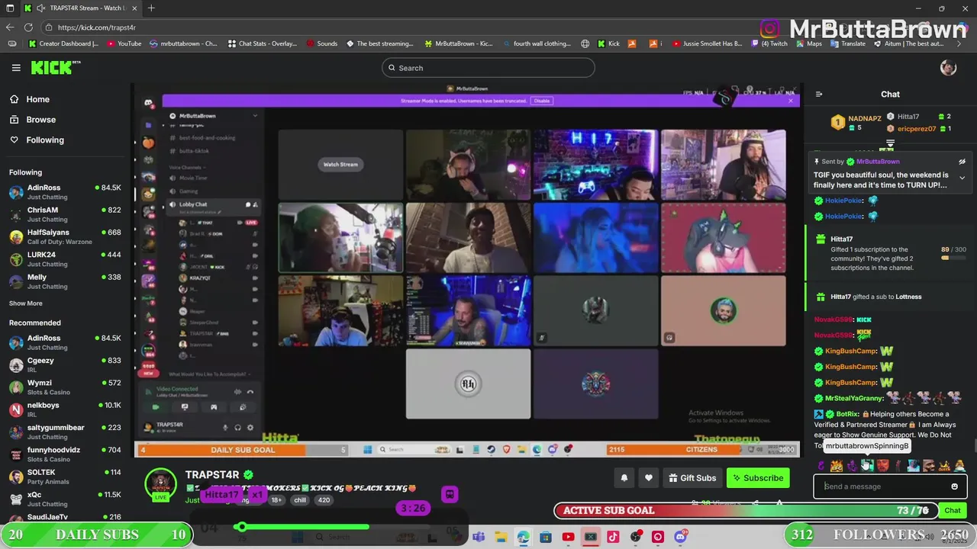
Task: Open nelkboys recommended channel
Action: click(65, 409)
